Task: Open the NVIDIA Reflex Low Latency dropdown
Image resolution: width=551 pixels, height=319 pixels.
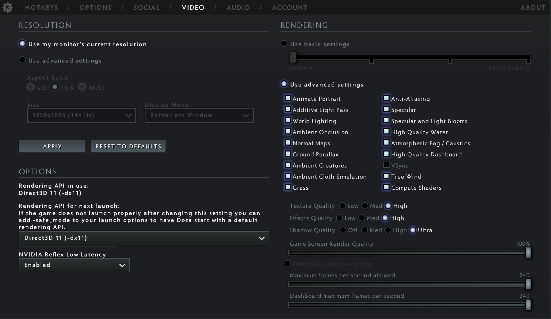Action: tap(74, 265)
